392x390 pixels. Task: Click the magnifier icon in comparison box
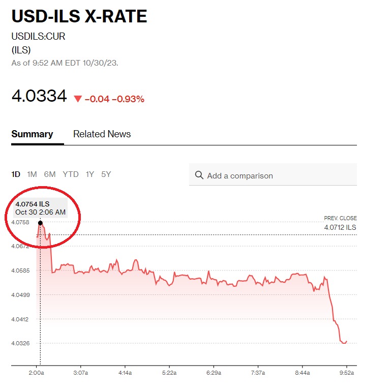(x=199, y=175)
